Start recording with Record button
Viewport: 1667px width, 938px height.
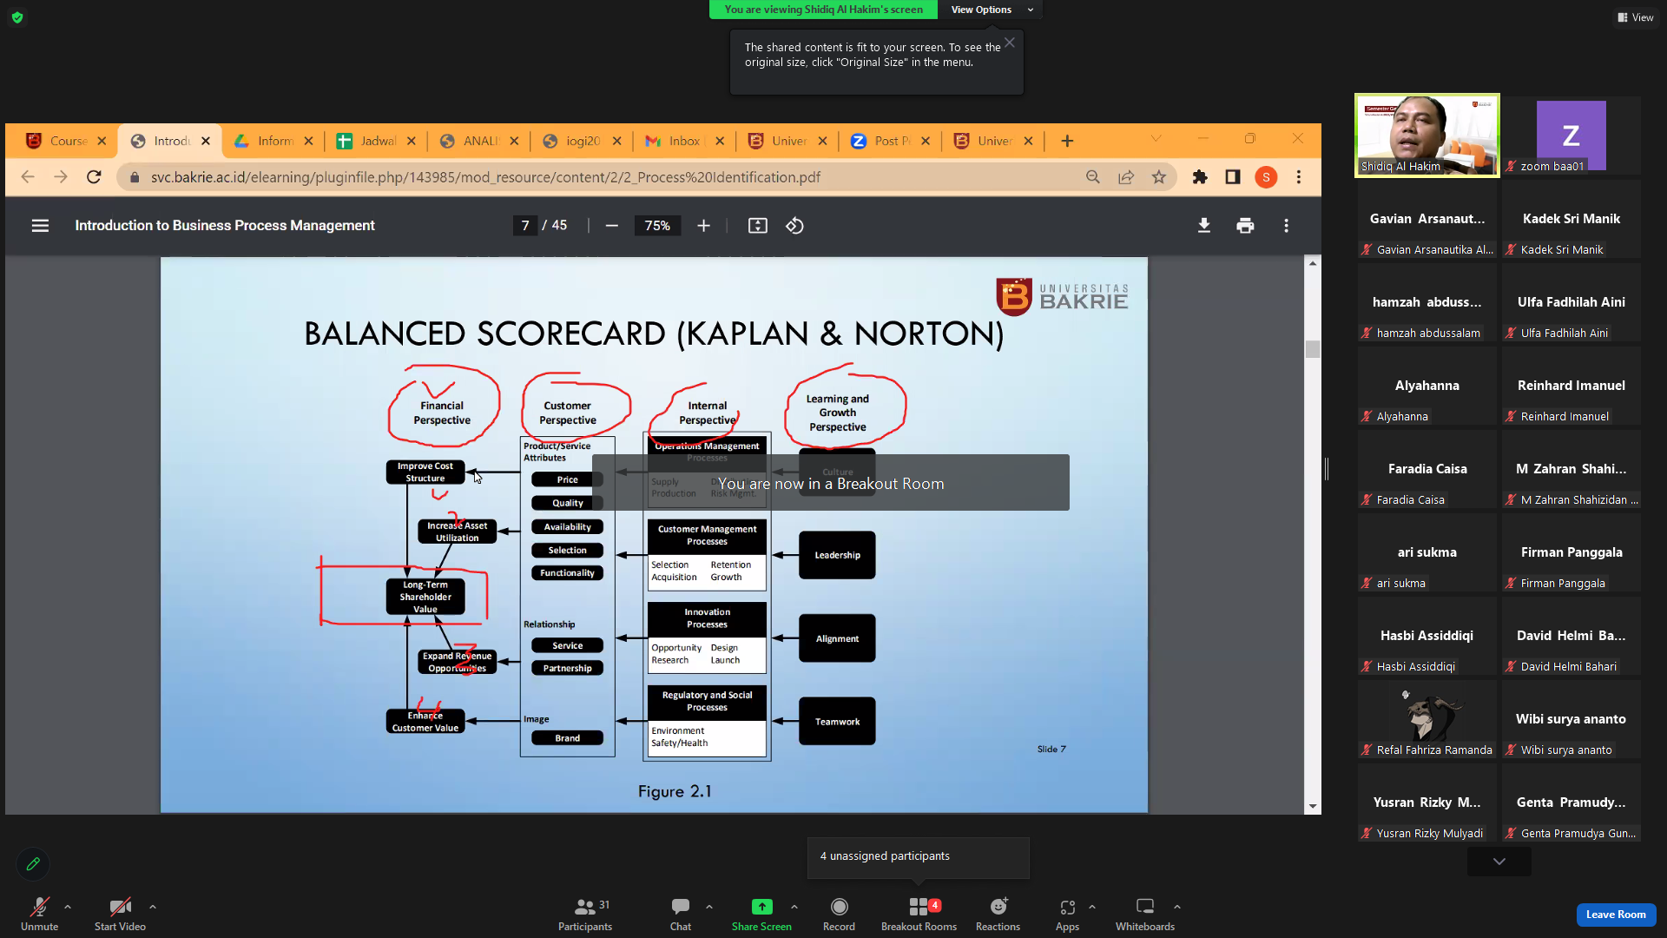839,914
